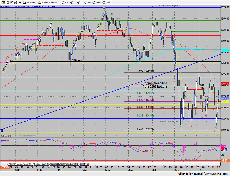Click the 0.500 (1163.63) Fibonacci label
The image size is (230, 176).
[x=145, y=100]
